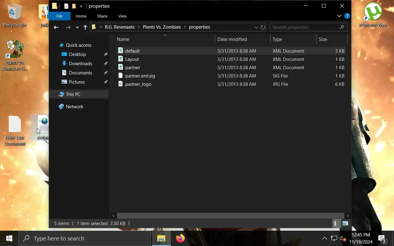Expand the chevron after R.G. Revenants breadcrumb
This screenshot has height=246, width=394.
coord(139,27)
